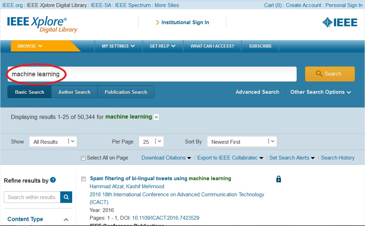Image resolution: width=365 pixels, height=226 pixels.
Task: Click the Search within results input field
Action: 32,197
